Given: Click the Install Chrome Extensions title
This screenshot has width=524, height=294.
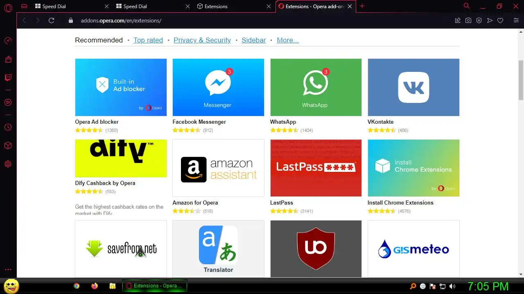Looking at the screenshot, I should [x=400, y=203].
